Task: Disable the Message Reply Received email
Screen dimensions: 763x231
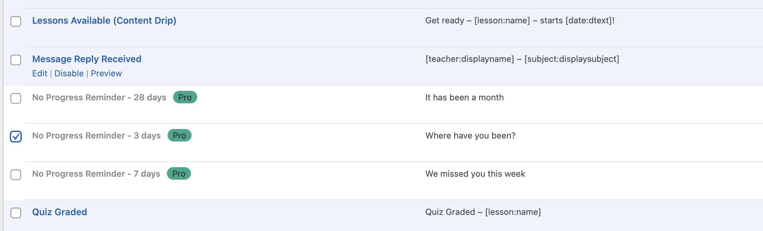Action: [x=70, y=73]
